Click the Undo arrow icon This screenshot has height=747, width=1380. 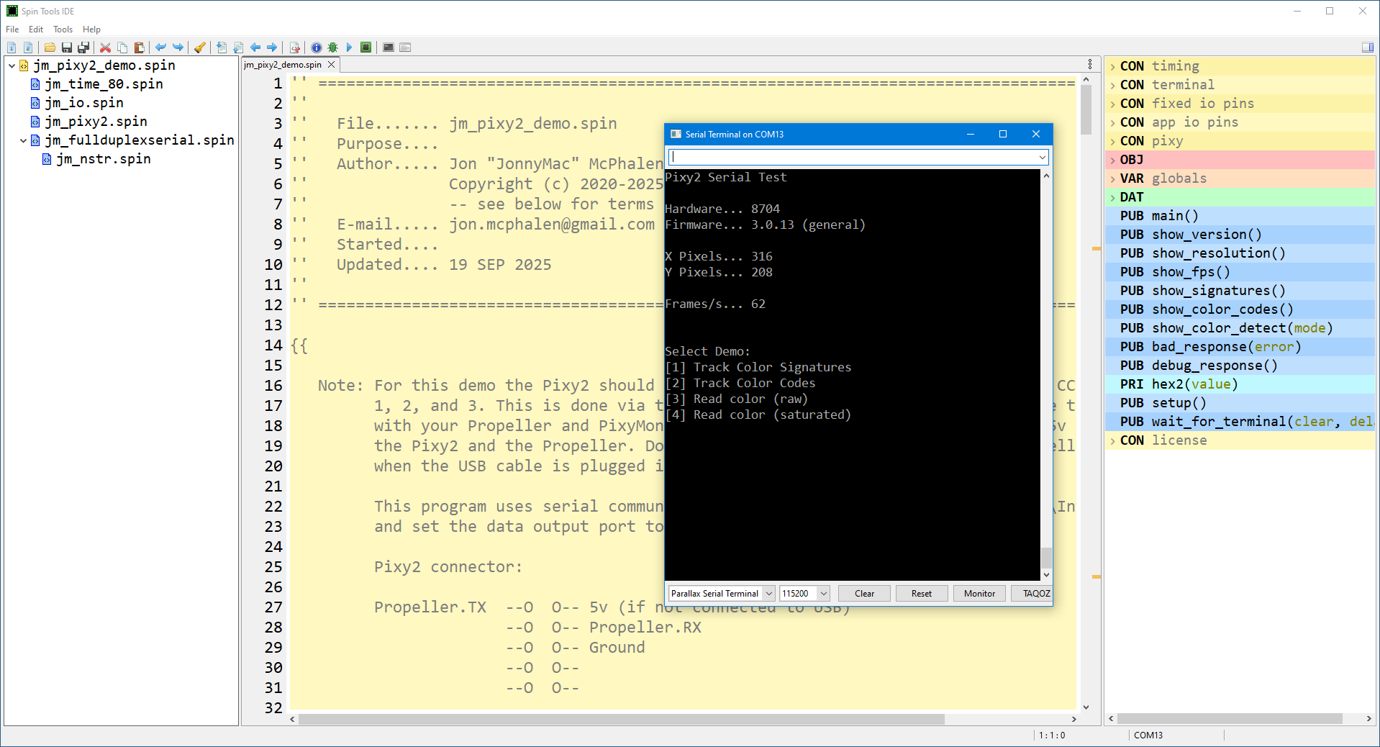160,47
